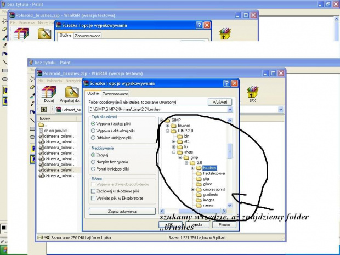Select the Color Picker tool in nested Paint window

(x=32, y=95)
